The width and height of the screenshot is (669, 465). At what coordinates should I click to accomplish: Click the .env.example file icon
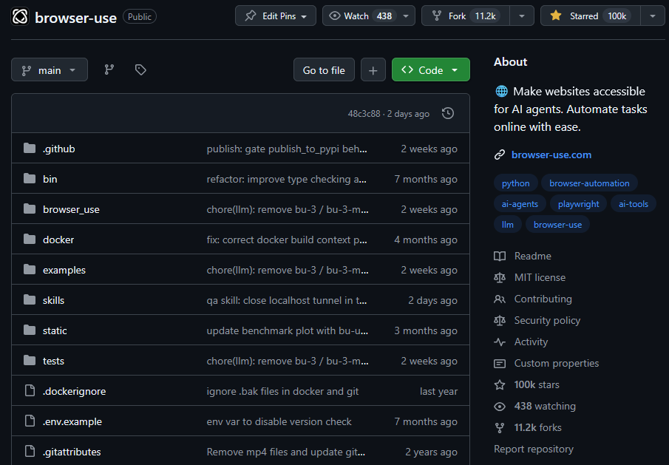[30, 421]
